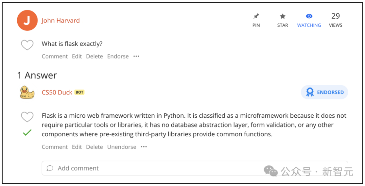The width and height of the screenshot is (365, 186).
Task: Like the question with the heart icon
Action: coord(27,45)
